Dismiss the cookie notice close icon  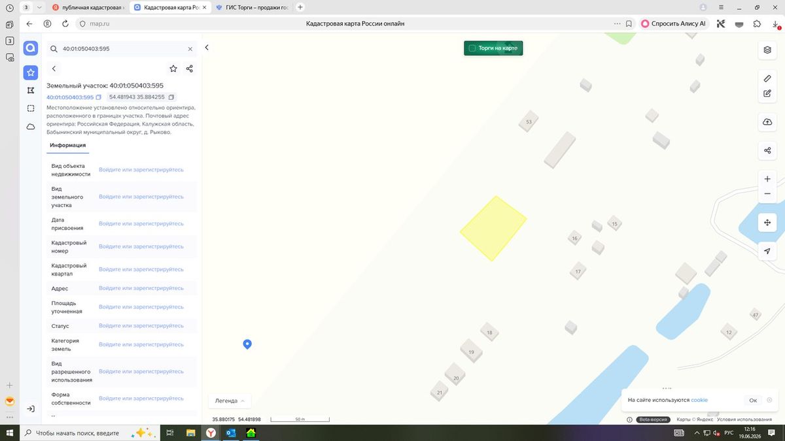(769, 400)
